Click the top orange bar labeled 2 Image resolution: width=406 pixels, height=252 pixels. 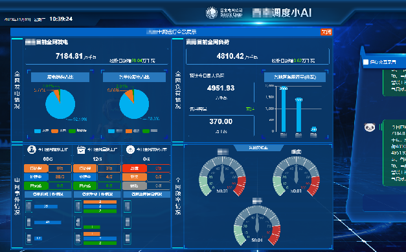coord(100,202)
